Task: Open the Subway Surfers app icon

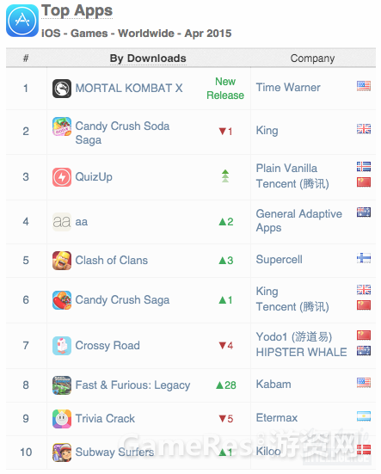Action: 62,452
